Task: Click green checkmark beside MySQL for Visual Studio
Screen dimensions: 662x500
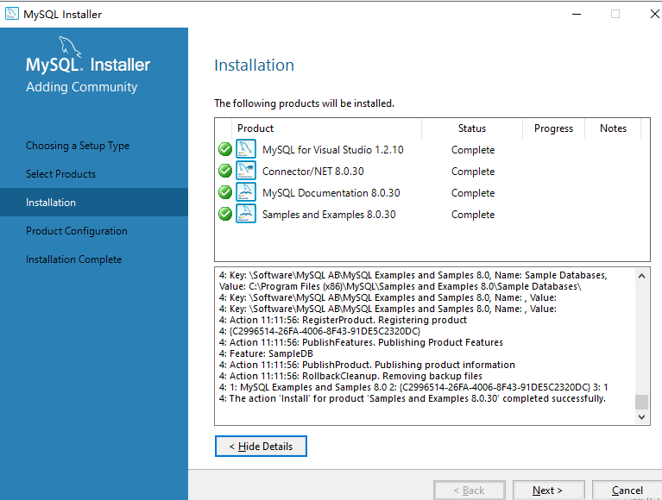Action: (225, 149)
